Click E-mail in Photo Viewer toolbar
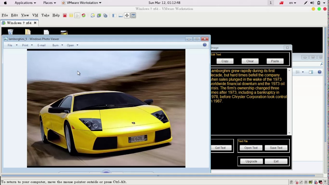 pos(41,45)
